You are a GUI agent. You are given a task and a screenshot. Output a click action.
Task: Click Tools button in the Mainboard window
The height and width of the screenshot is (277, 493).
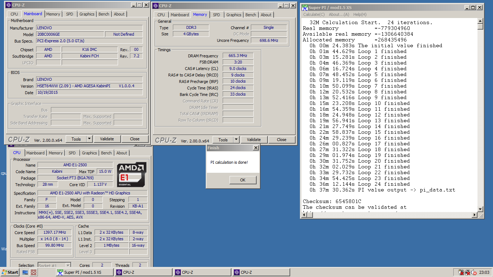pyautogui.click(x=76, y=139)
